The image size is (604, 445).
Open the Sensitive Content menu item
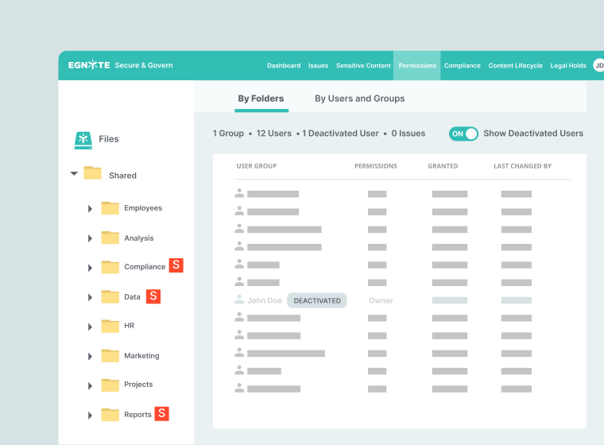pyautogui.click(x=363, y=66)
